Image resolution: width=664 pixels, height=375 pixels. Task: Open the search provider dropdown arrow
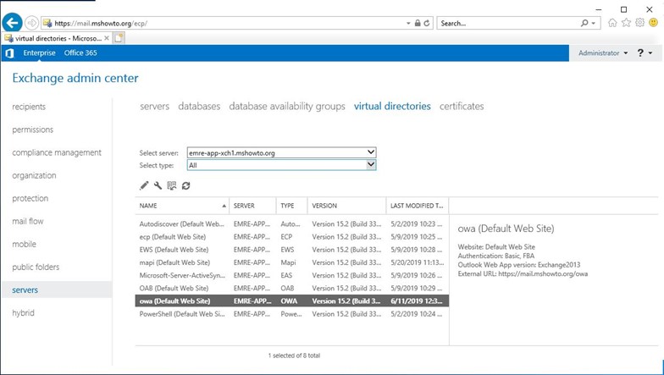[594, 24]
